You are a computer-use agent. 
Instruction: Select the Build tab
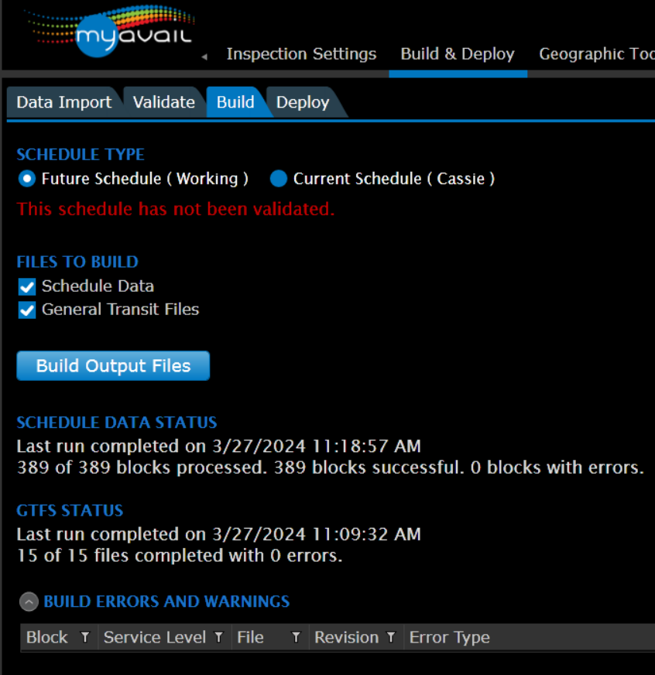point(235,102)
